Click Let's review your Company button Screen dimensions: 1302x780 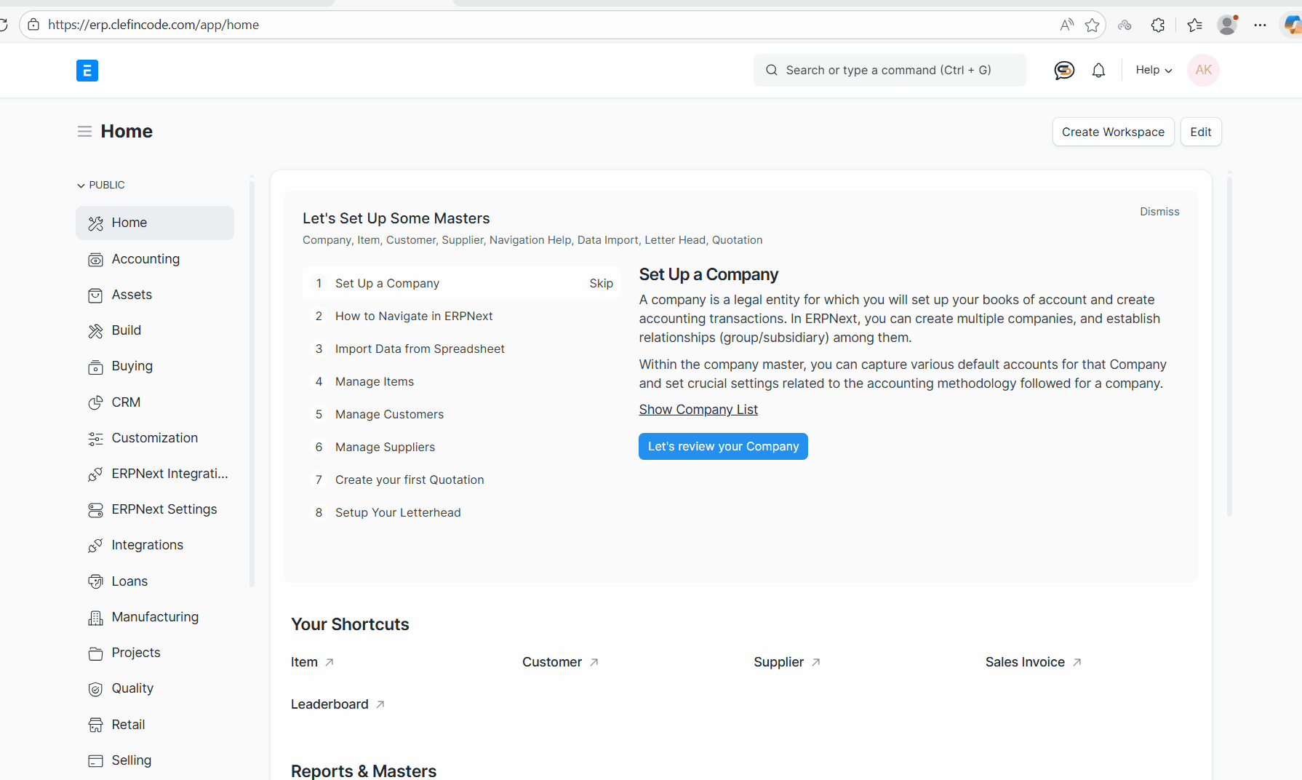coord(722,446)
